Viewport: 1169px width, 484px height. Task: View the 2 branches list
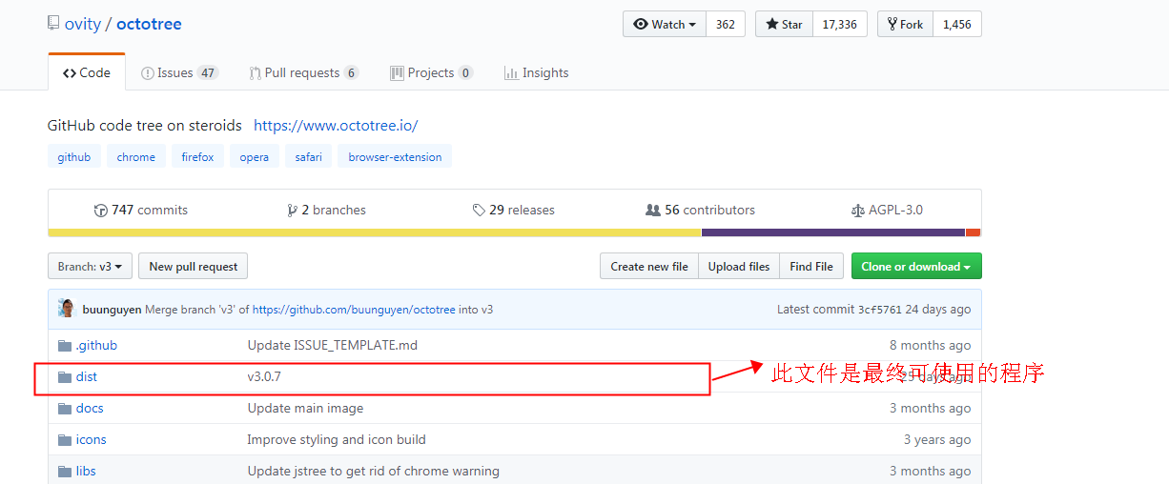pos(326,210)
